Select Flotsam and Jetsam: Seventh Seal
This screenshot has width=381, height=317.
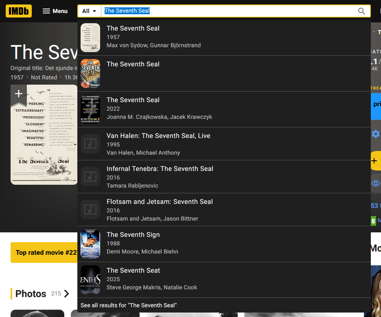(x=224, y=210)
